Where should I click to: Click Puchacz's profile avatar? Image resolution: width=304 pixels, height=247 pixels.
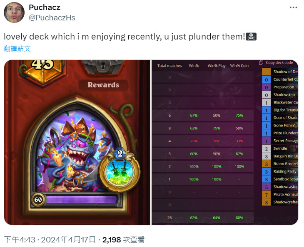[x=14, y=12]
